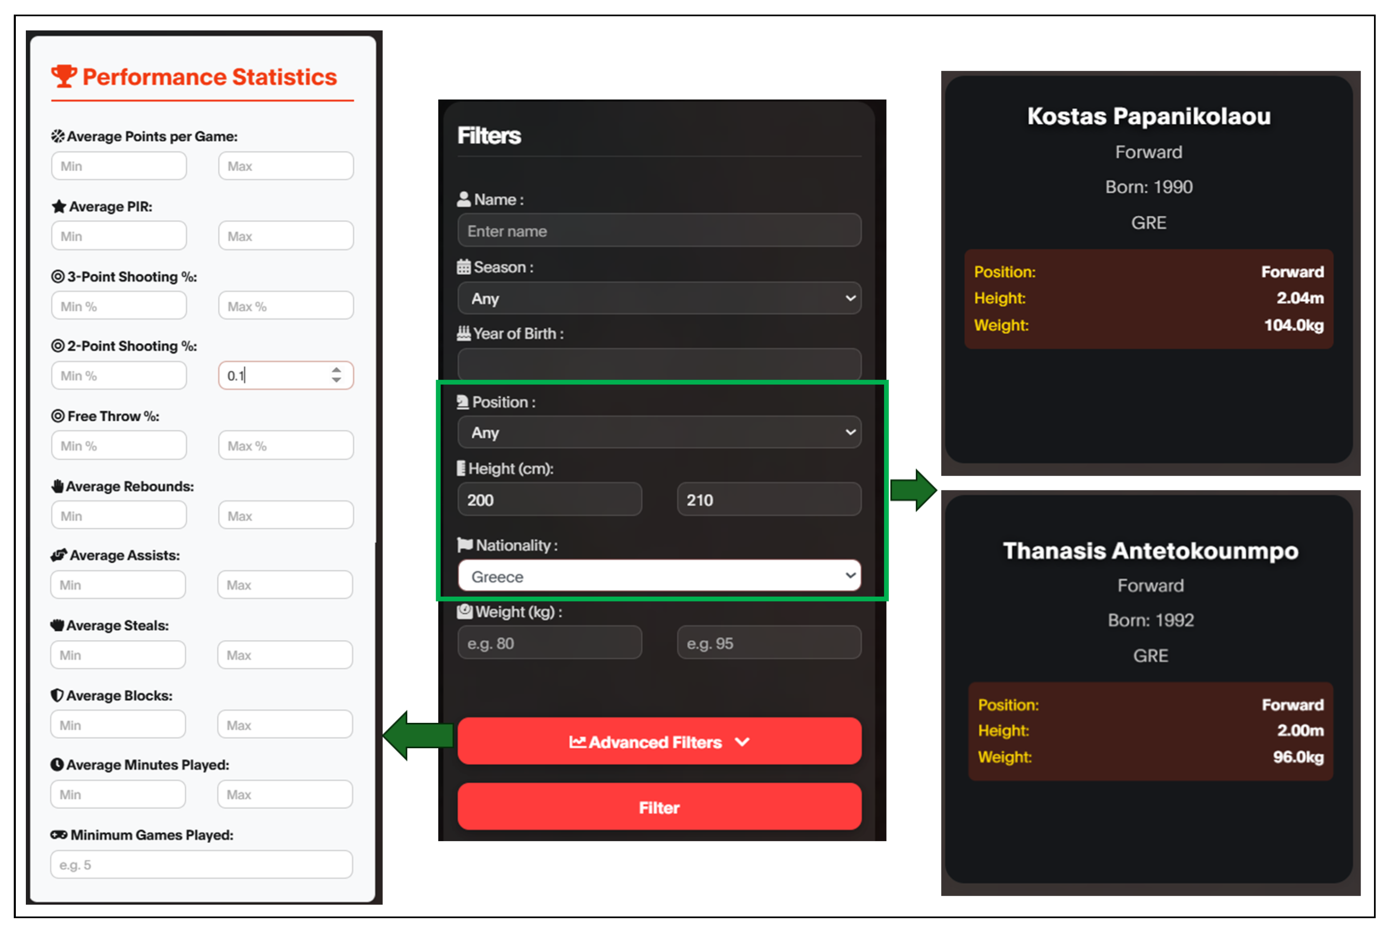
Task: Click the basketball icon next to Average Points per Game
Action: click(x=58, y=136)
